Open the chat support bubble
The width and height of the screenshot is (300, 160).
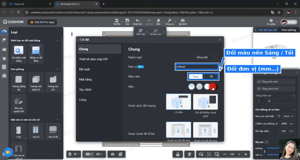[8, 152]
